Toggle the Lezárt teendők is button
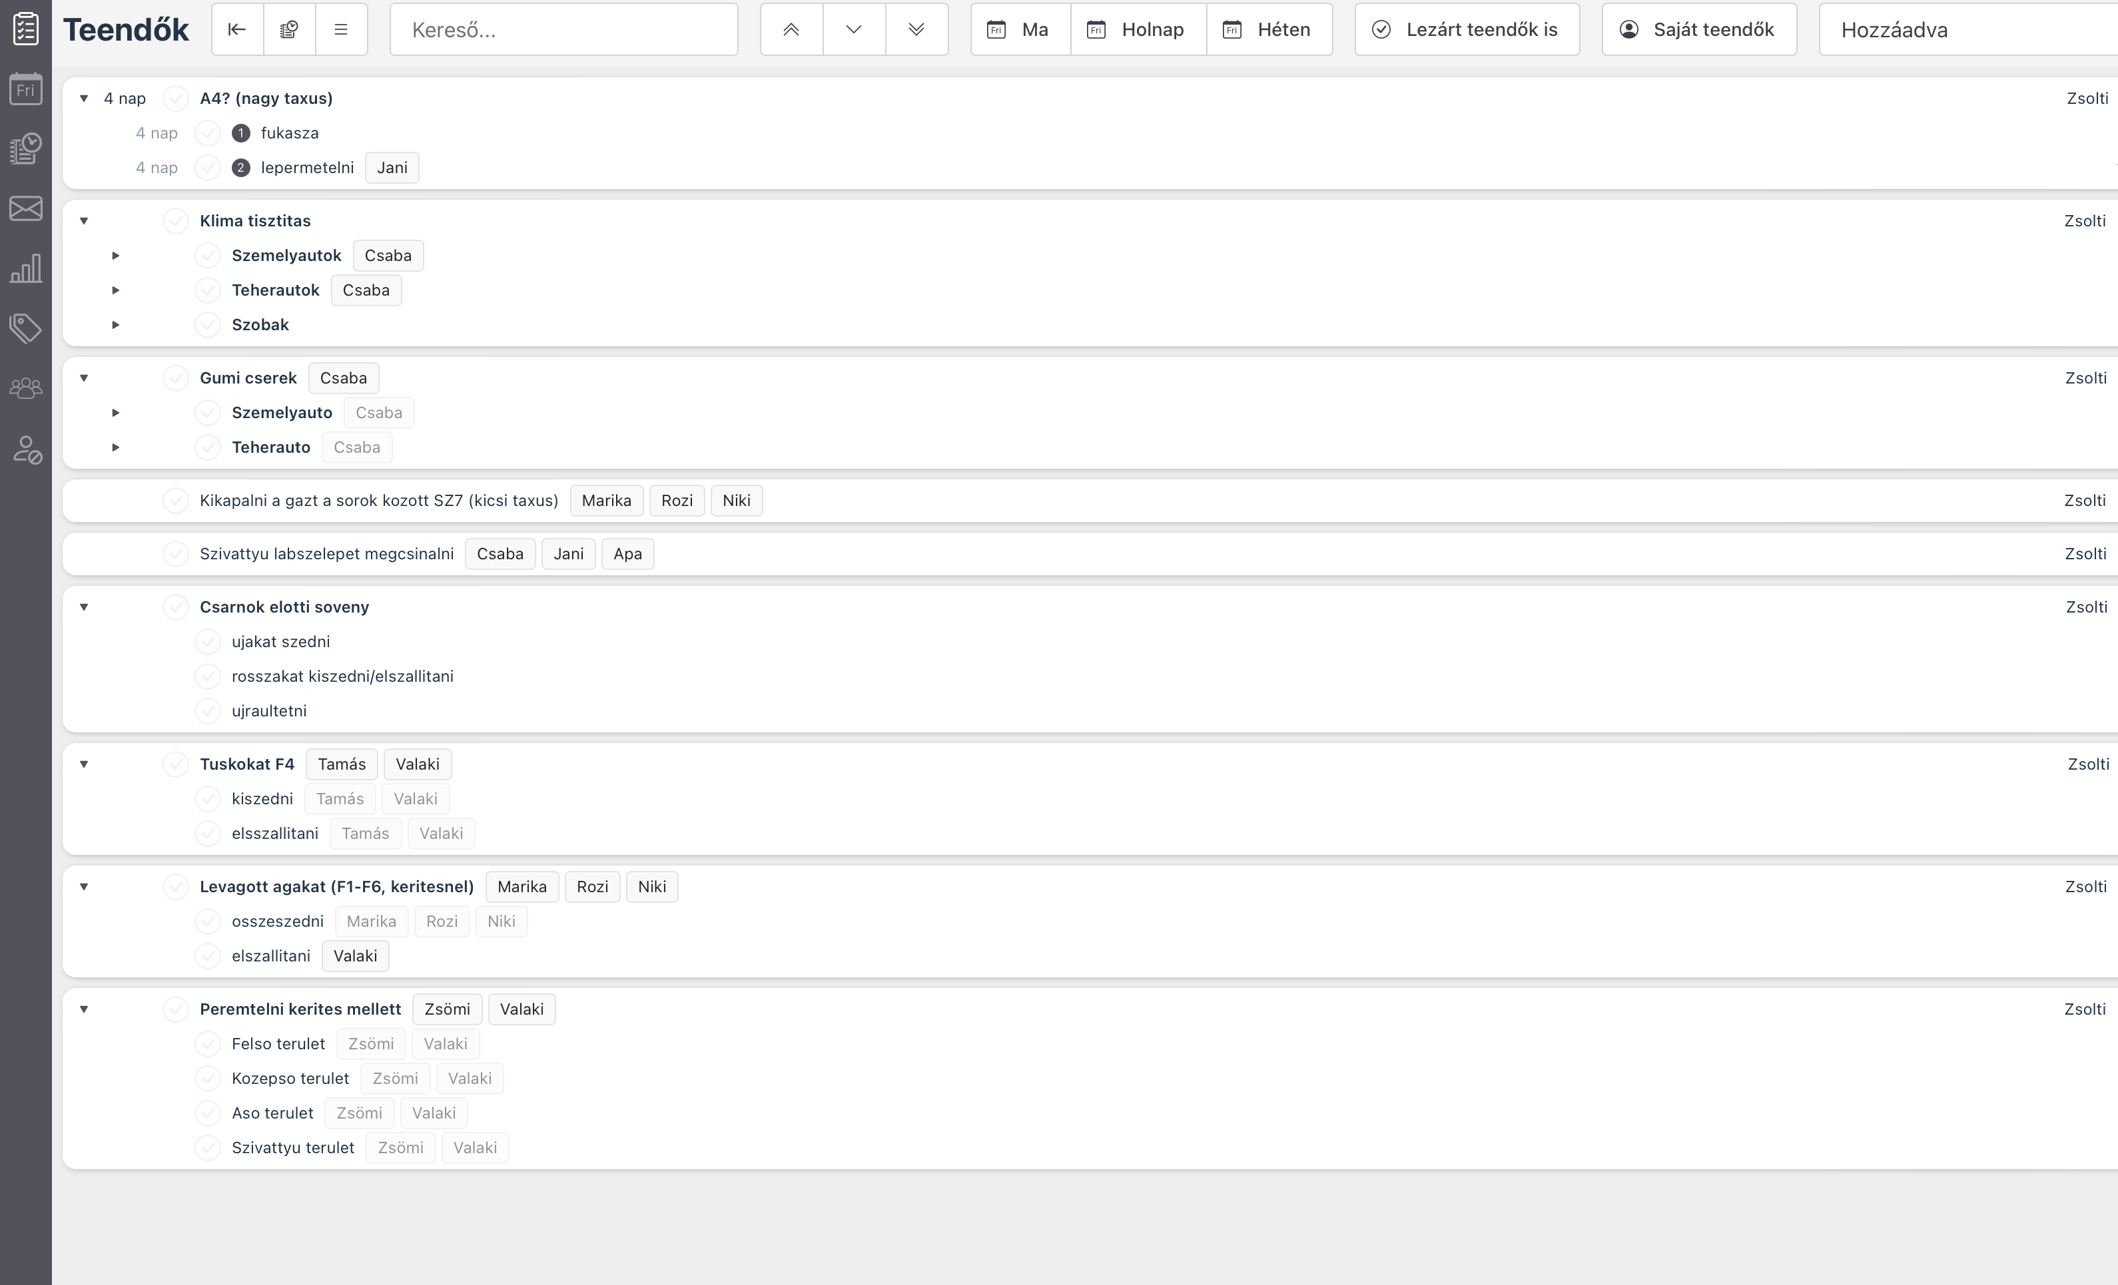The height and width of the screenshot is (1285, 2118). tap(1467, 30)
